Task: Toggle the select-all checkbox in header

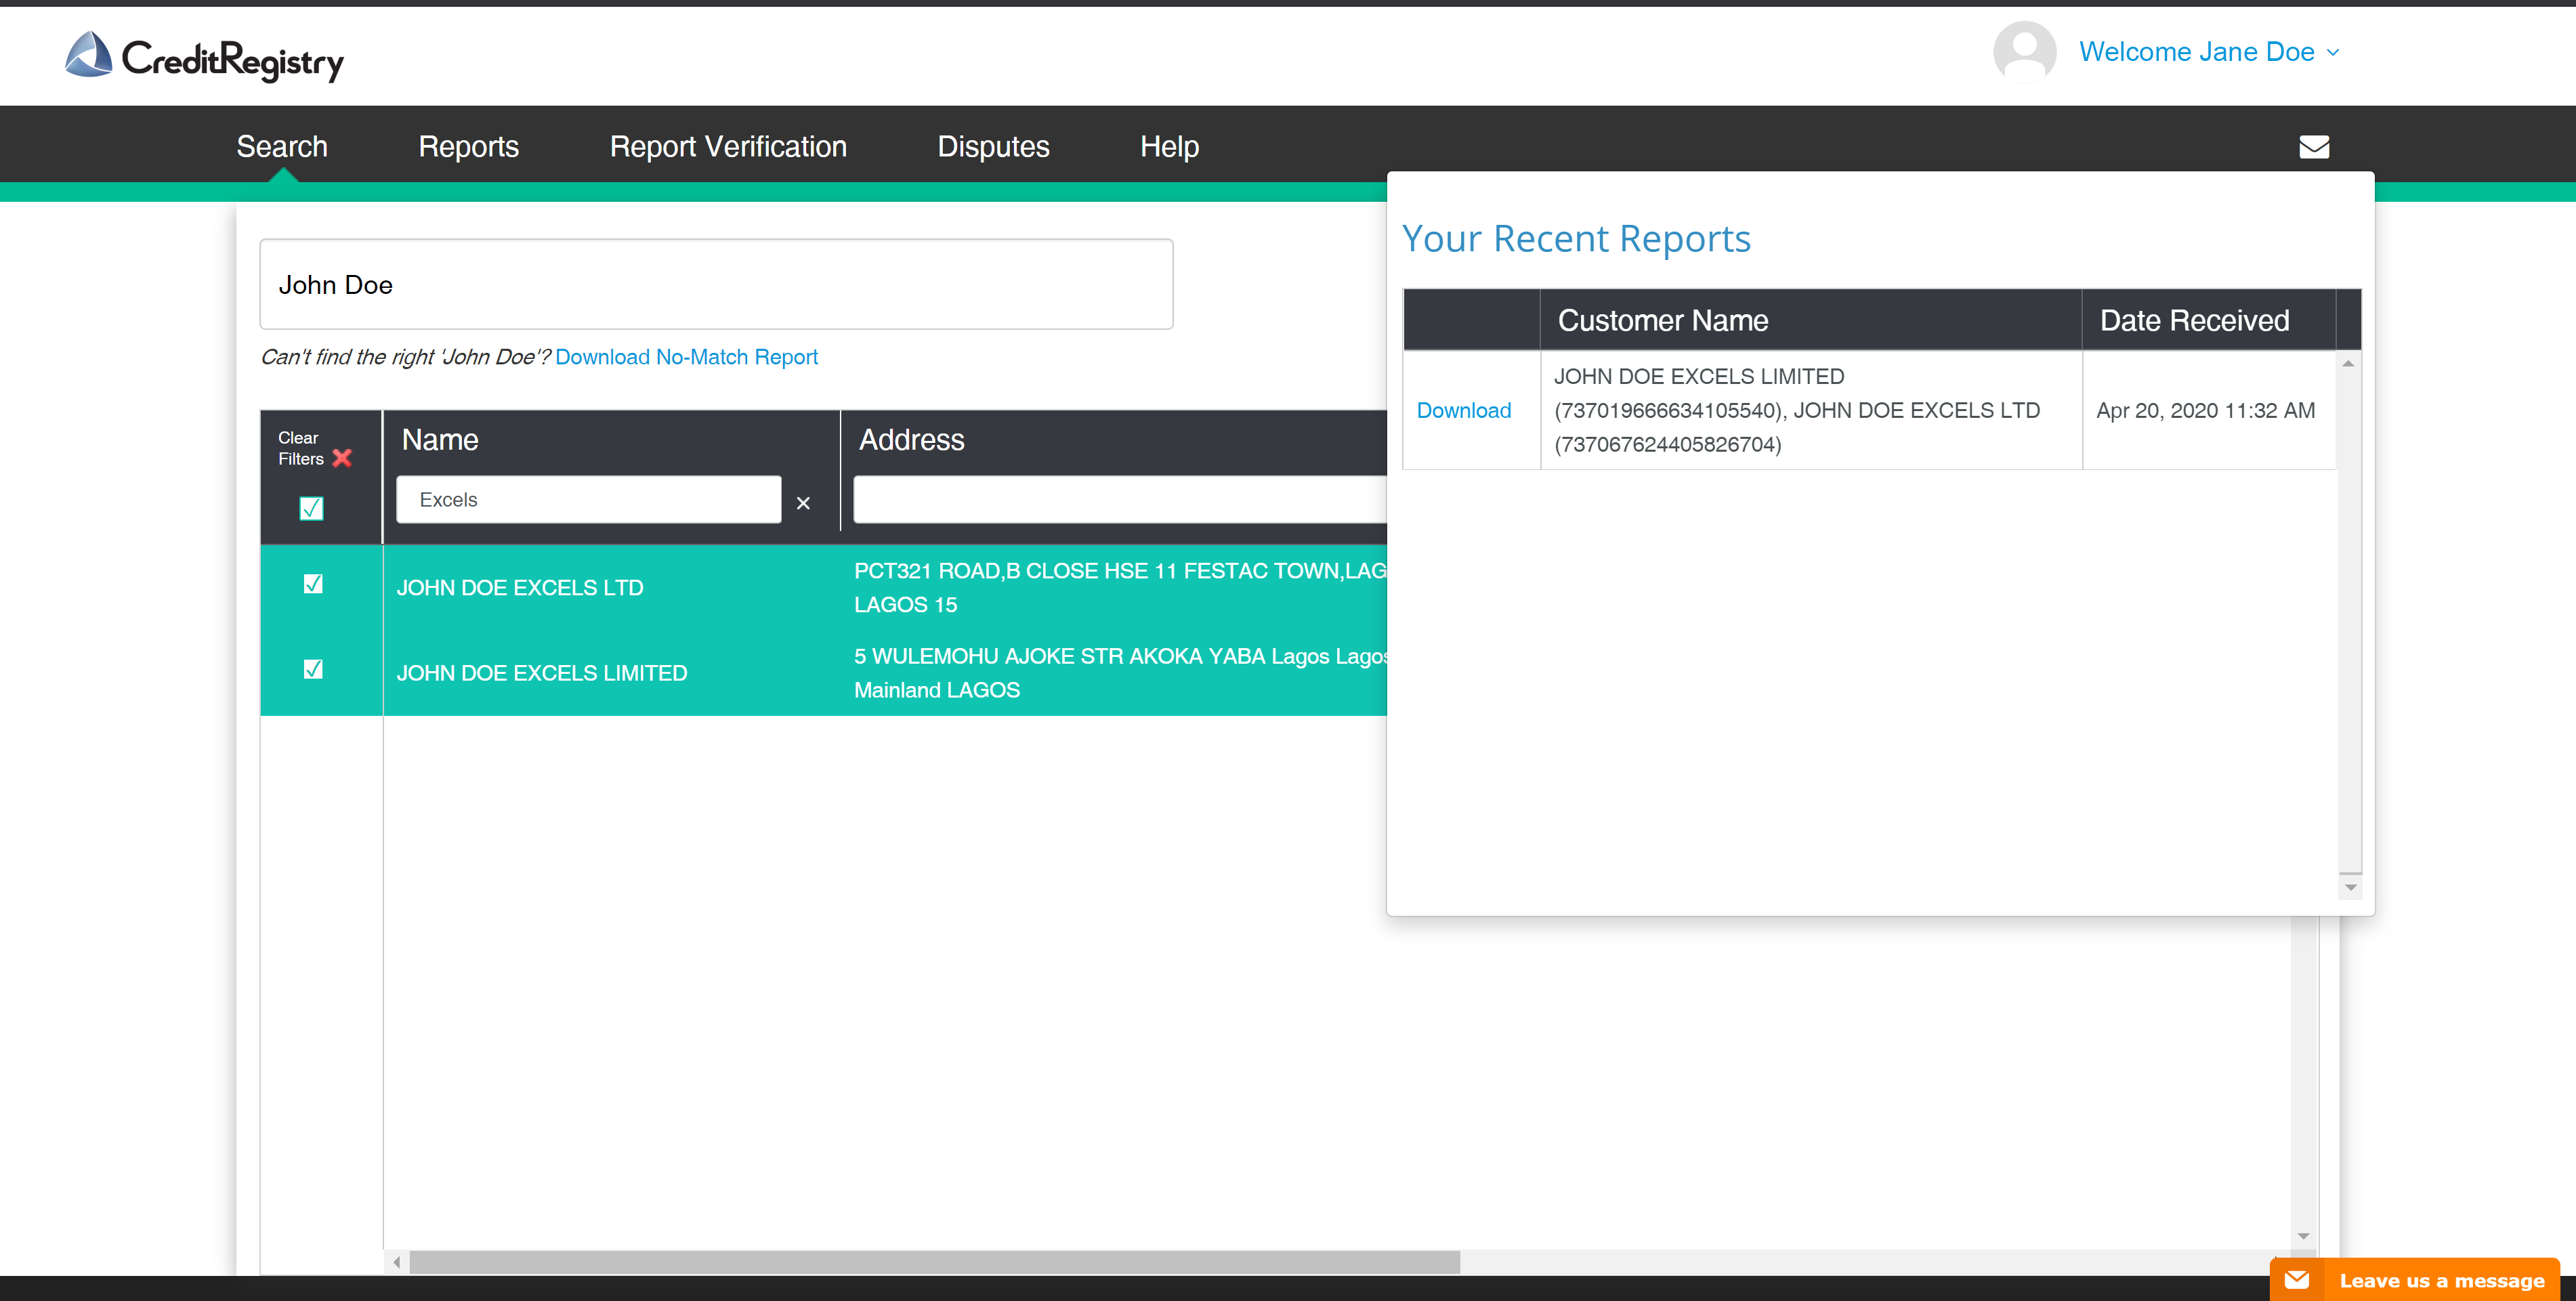Action: (x=311, y=508)
